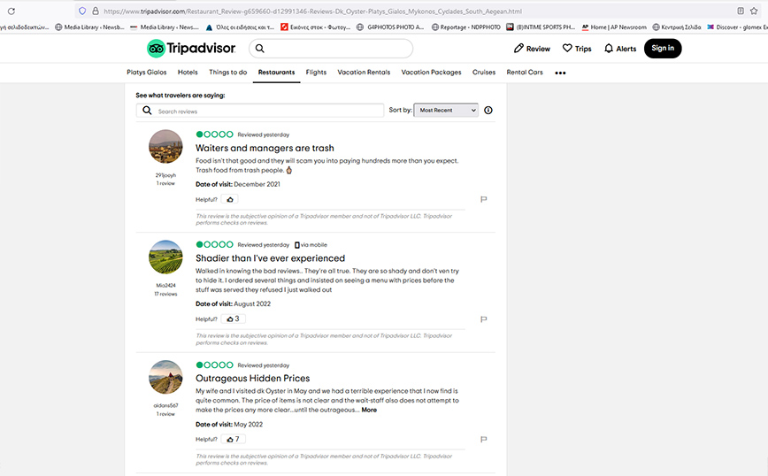Open the Alerts bell icon
Image resolution: width=768 pixels, height=476 pixels.
tap(609, 49)
